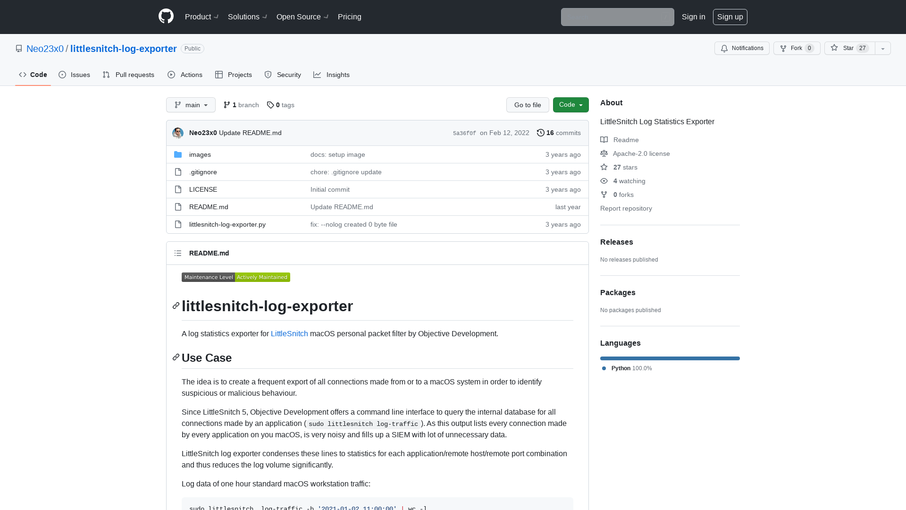Screen dimensions: 906x510
Task: Click the file icon beside LICENSE
Action: click(178, 189)
